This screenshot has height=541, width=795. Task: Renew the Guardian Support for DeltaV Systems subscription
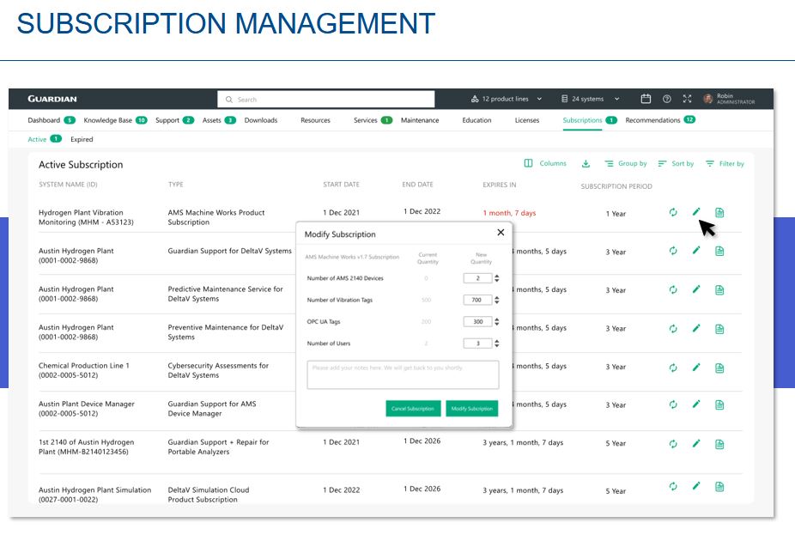(x=673, y=251)
